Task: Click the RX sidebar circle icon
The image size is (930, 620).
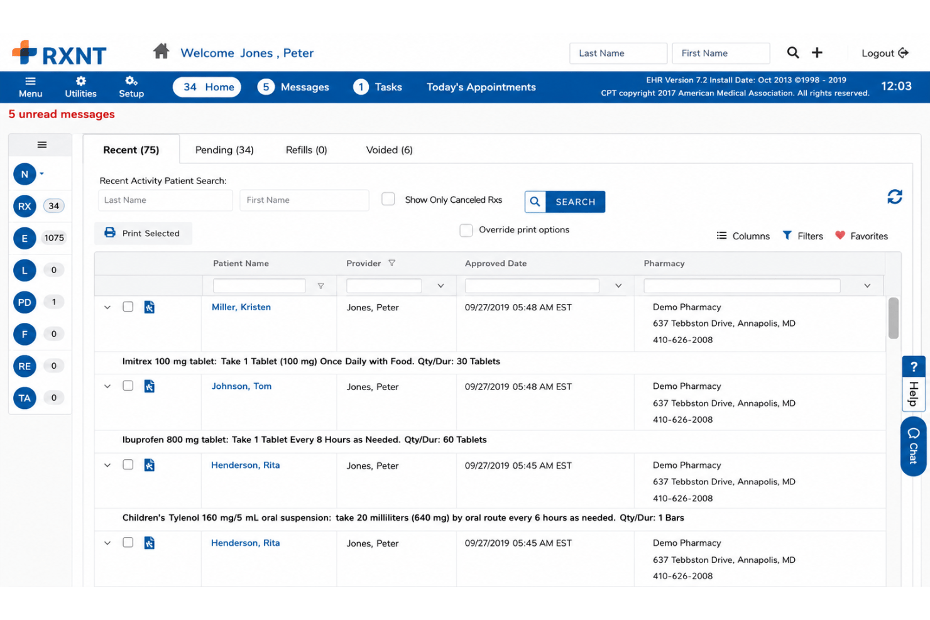Action: click(25, 206)
